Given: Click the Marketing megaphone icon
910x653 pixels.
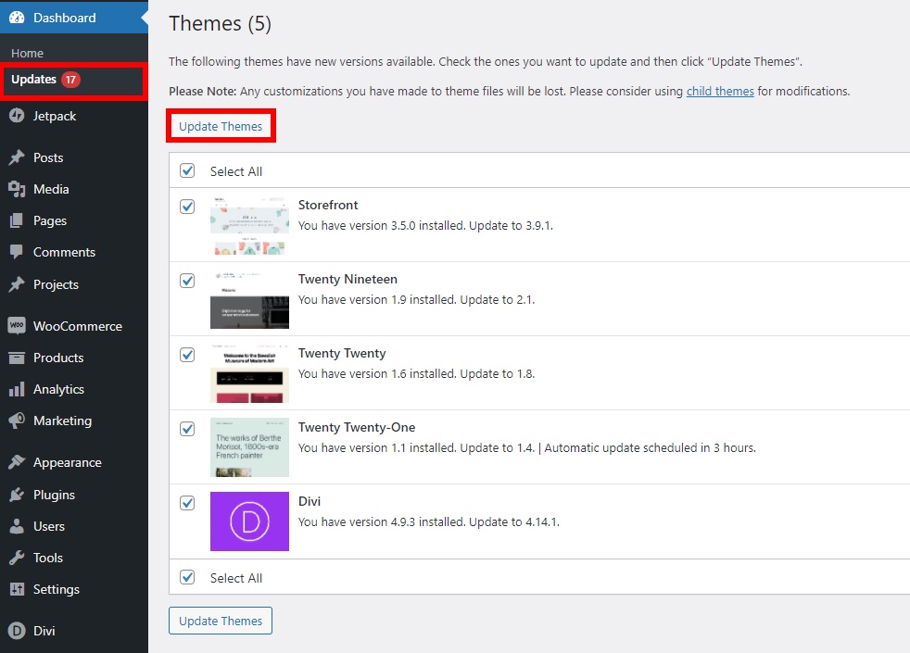Looking at the screenshot, I should pyautogui.click(x=17, y=421).
